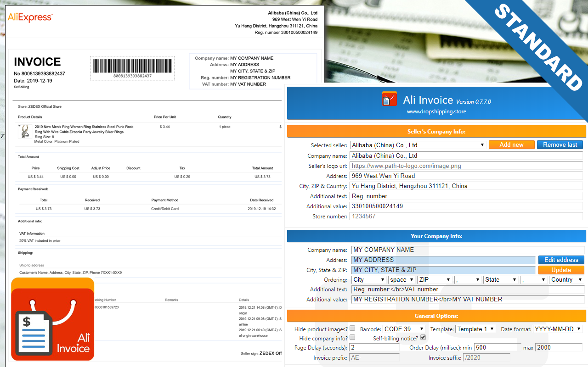Screen dimensions: 588x367
Task: Click the Add new seller button
Action: point(511,144)
